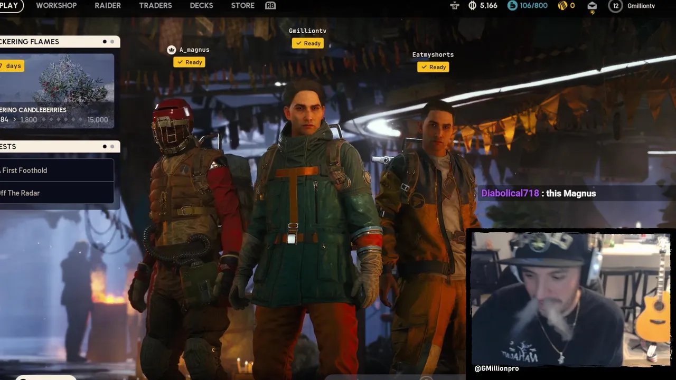Click the days remaining yellow badge
Viewport: 676px width, 380px height.
coord(12,66)
